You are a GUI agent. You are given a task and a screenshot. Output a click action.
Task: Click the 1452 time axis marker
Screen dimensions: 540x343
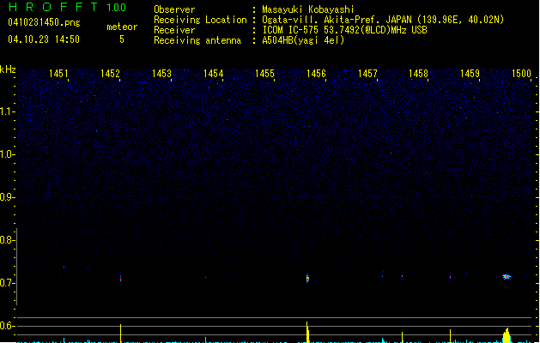click(x=110, y=74)
